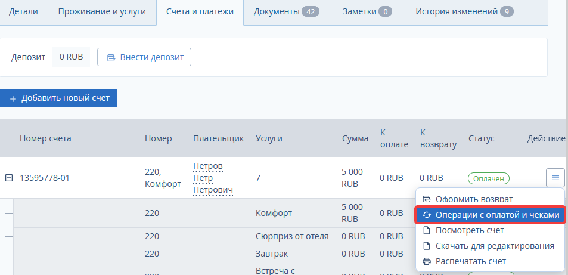Click the Плательщик column header

tap(218, 138)
